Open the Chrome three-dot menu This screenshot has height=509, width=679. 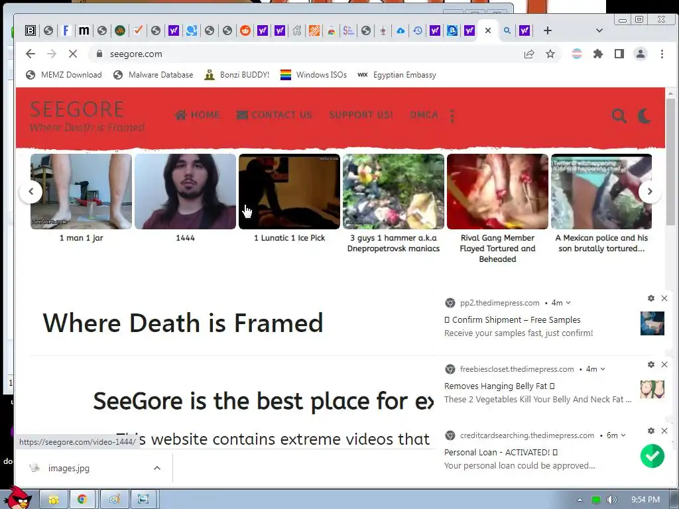click(x=662, y=54)
